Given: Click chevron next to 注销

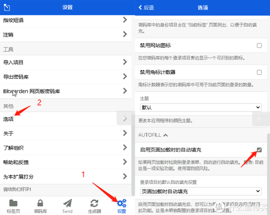Looking at the screenshot, I should (x=125, y=34).
